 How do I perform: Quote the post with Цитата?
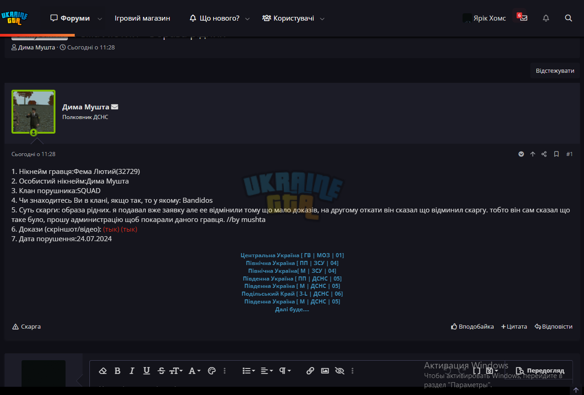click(x=514, y=326)
